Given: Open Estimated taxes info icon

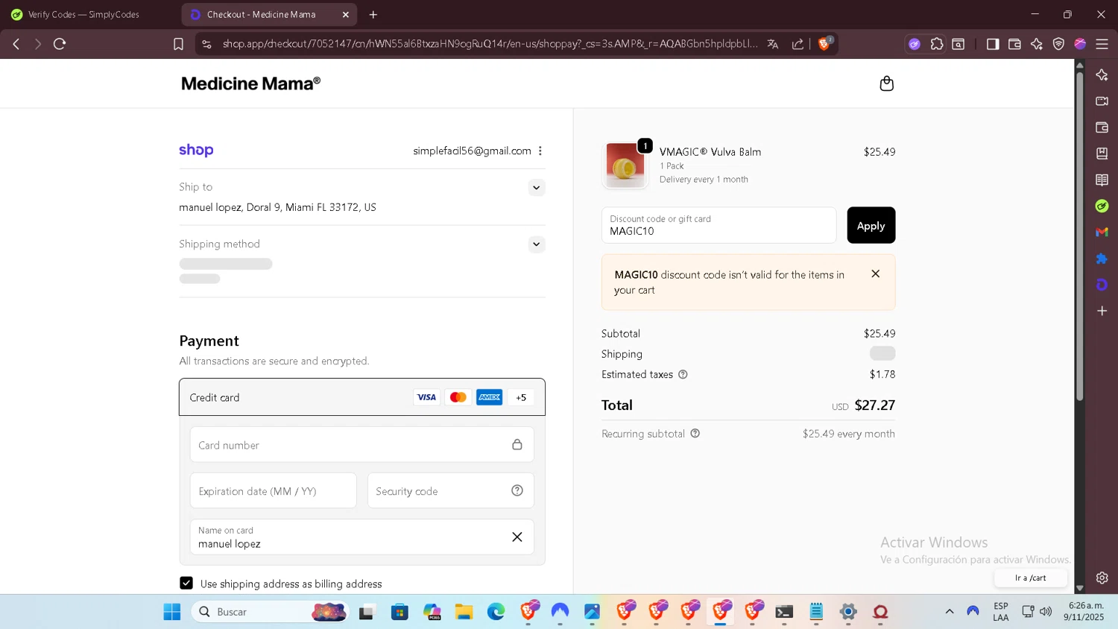Looking at the screenshot, I should click(x=683, y=374).
